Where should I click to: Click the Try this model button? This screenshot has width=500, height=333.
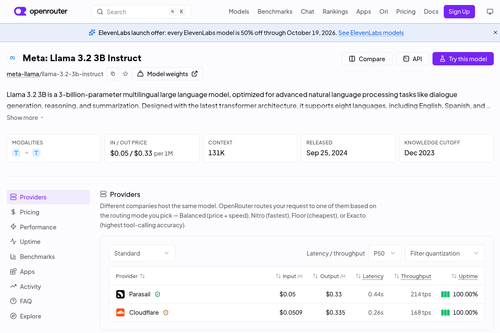point(463,59)
